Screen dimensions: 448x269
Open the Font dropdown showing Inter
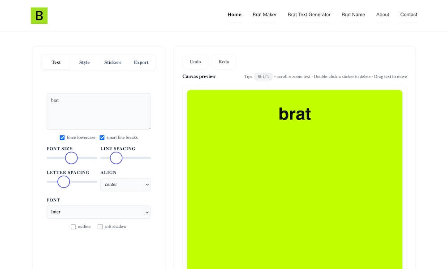tap(99, 212)
